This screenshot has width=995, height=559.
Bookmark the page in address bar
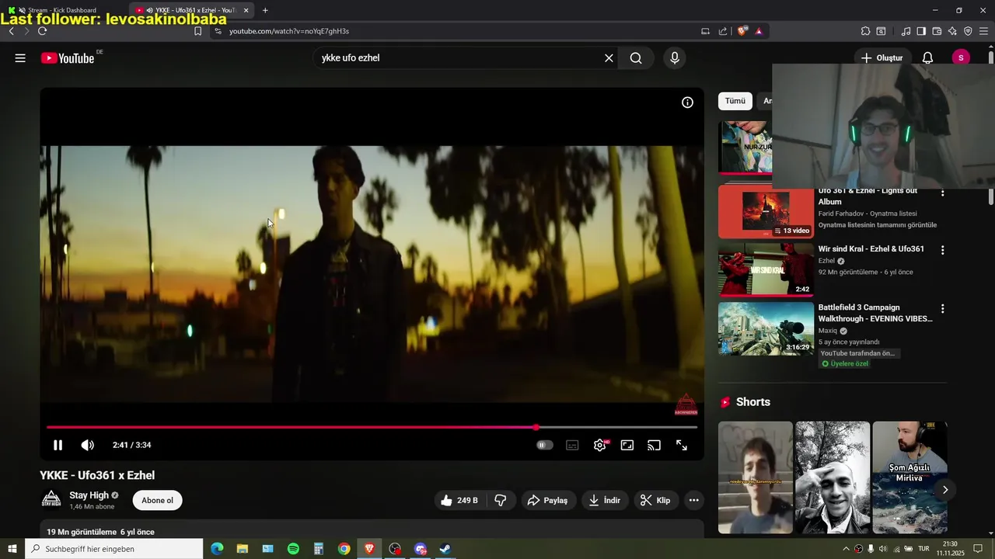point(197,31)
